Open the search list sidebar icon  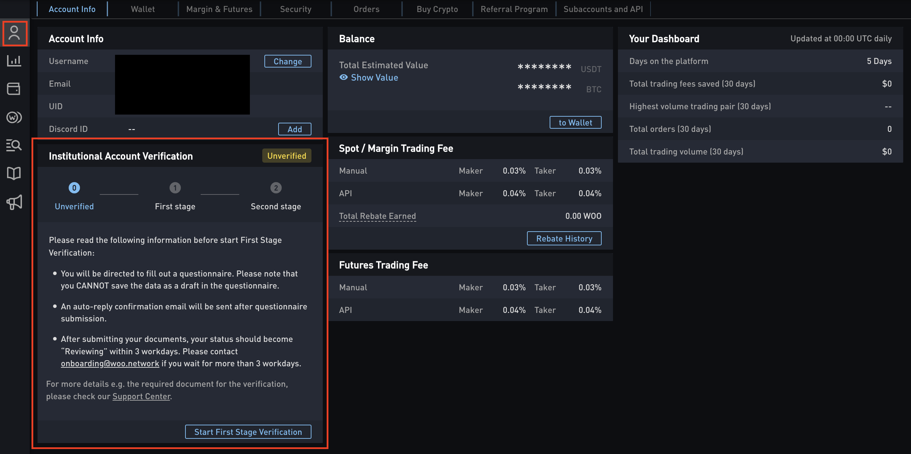(x=14, y=145)
